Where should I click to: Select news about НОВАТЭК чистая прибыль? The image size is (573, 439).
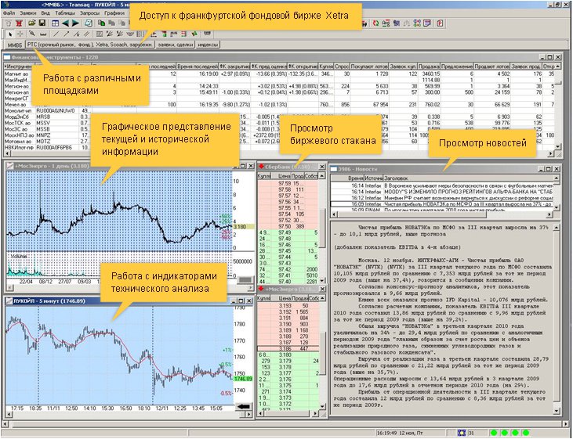[442, 204]
